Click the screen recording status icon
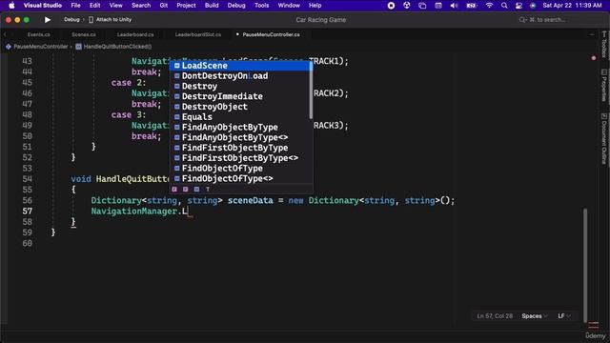This screenshot has width=610, height=343. [x=391, y=6]
